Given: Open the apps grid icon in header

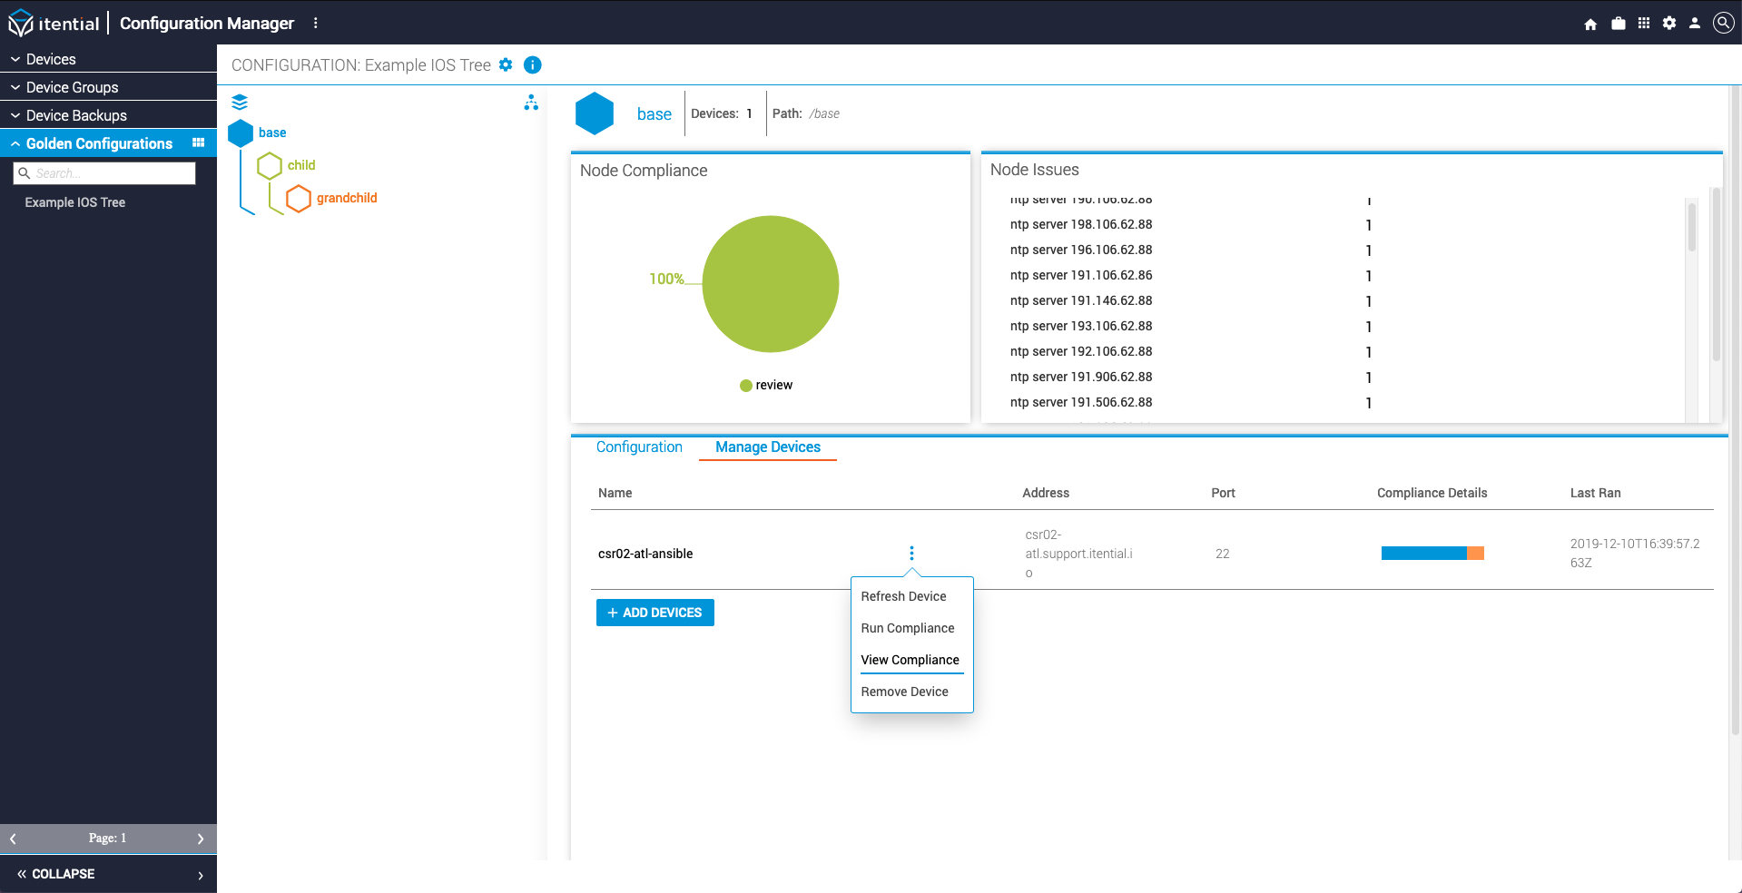Looking at the screenshot, I should coord(1644,23).
